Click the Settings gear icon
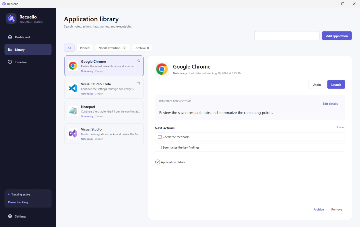This screenshot has width=360, height=227. (x=10, y=216)
